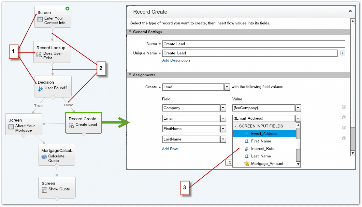The height and width of the screenshot is (207, 362).
Task: Open the coCompany value dropdown arrow
Action: 298,108
